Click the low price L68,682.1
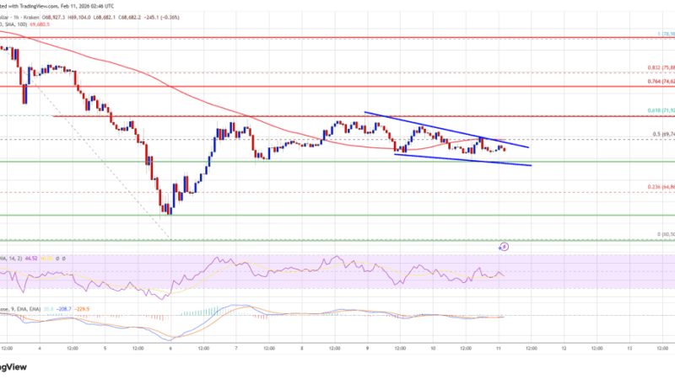The width and height of the screenshot is (675, 379). [105, 18]
